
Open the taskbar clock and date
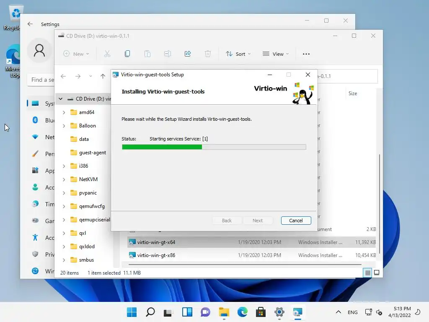click(399, 312)
